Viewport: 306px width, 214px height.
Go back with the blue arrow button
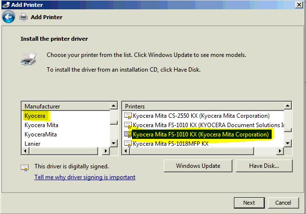pos(8,17)
